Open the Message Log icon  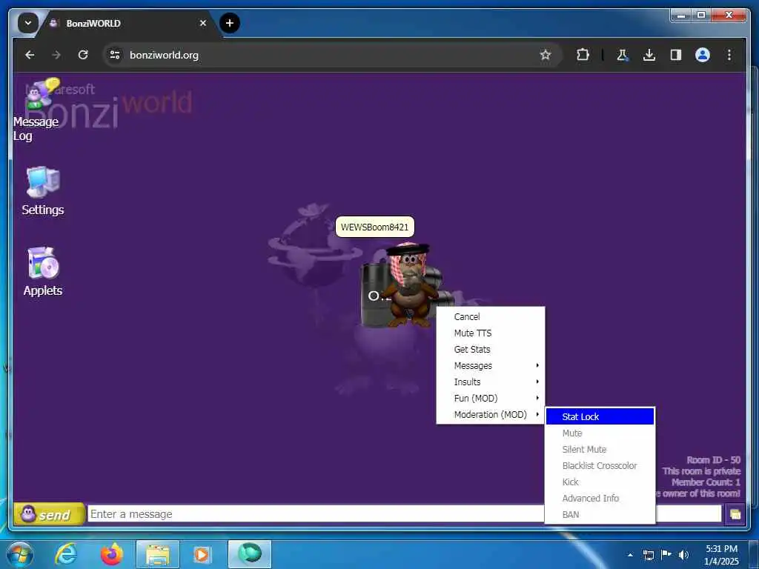[38, 110]
